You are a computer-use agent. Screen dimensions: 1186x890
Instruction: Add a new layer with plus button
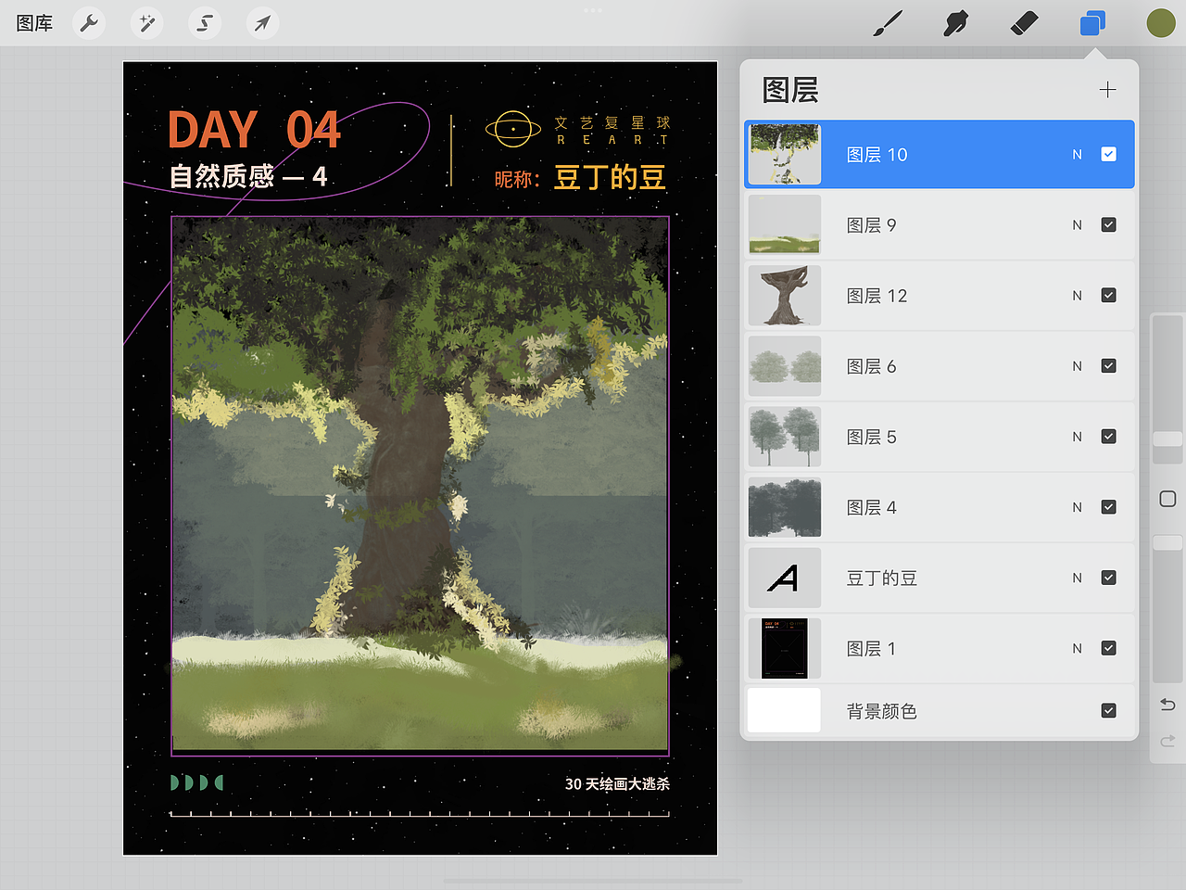[x=1107, y=90]
